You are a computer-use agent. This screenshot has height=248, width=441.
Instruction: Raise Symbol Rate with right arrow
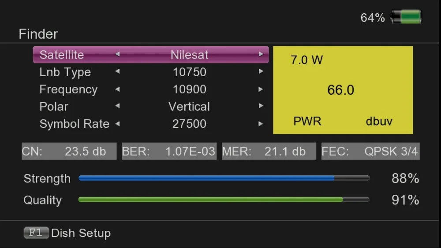click(261, 124)
